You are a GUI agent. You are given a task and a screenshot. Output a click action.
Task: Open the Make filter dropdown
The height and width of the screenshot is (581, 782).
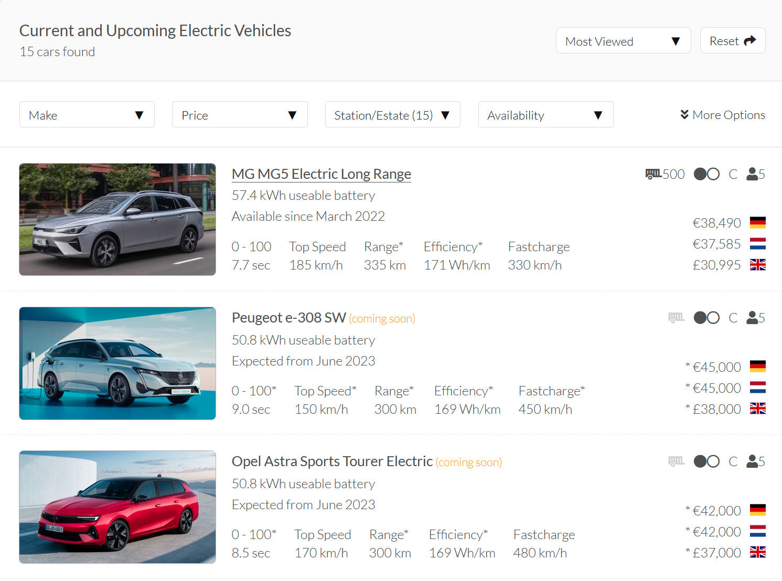(x=87, y=115)
